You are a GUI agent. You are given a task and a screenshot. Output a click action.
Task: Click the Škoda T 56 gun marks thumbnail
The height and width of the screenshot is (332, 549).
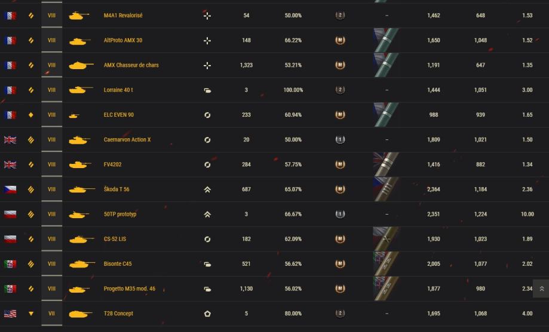pos(386,190)
